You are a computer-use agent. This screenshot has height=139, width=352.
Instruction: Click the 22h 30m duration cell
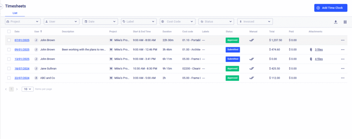pyautogui.click(x=167, y=40)
